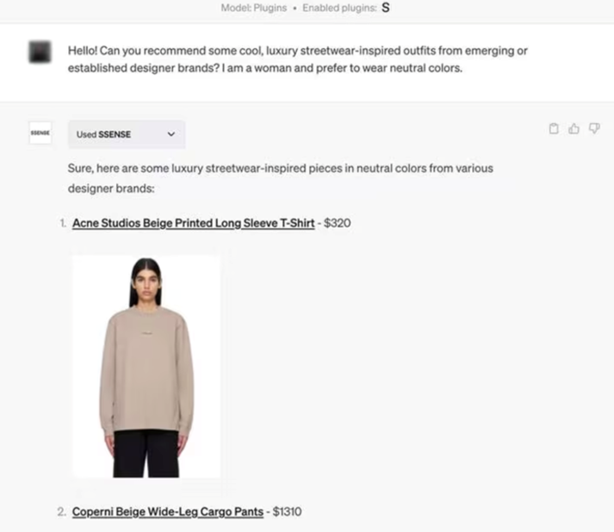
Task: Open the Used SSENSE plugin details box
Action: pyautogui.click(x=127, y=134)
